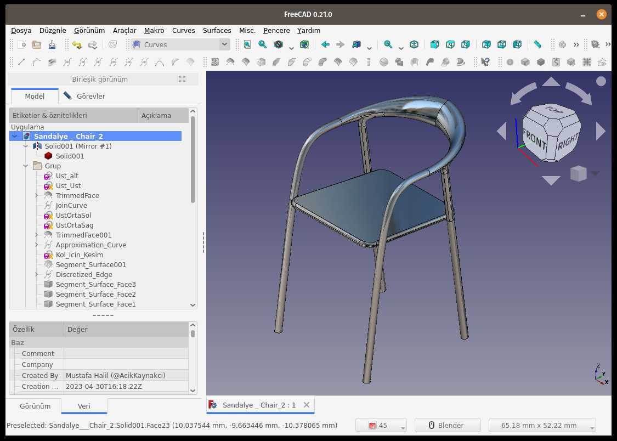
Task: Expand the TrimmedFace tree item
Action: point(36,195)
